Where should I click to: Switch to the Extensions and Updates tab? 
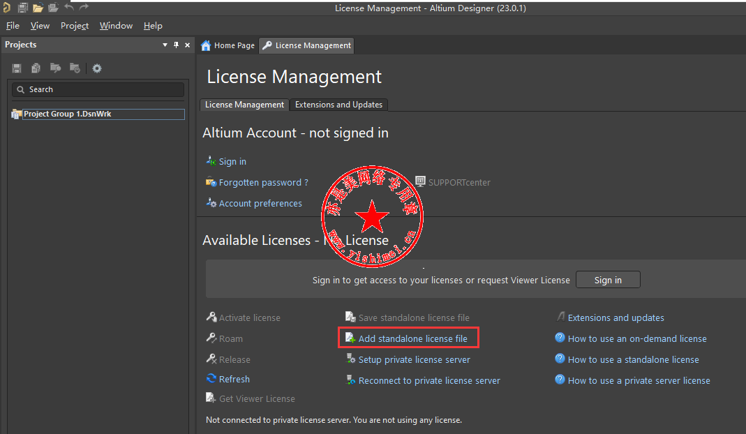338,105
